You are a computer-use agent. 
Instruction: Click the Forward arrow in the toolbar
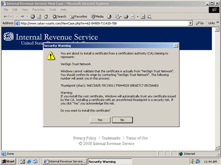pyautogui.click(x=22, y=17)
